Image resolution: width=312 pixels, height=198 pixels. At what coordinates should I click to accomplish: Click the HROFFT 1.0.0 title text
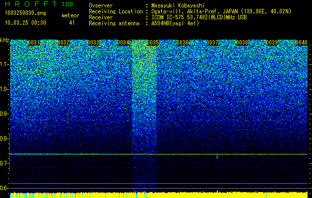pyautogui.click(x=39, y=4)
